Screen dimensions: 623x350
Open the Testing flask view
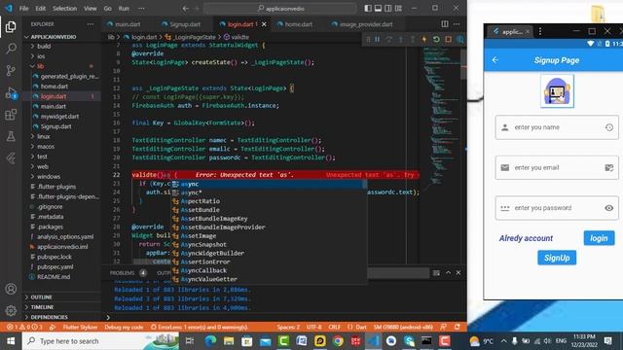(x=11, y=136)
